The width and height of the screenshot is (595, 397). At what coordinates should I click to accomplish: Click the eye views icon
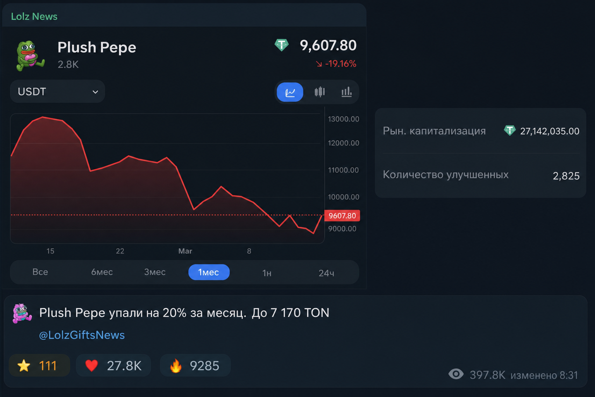point(456,374)
